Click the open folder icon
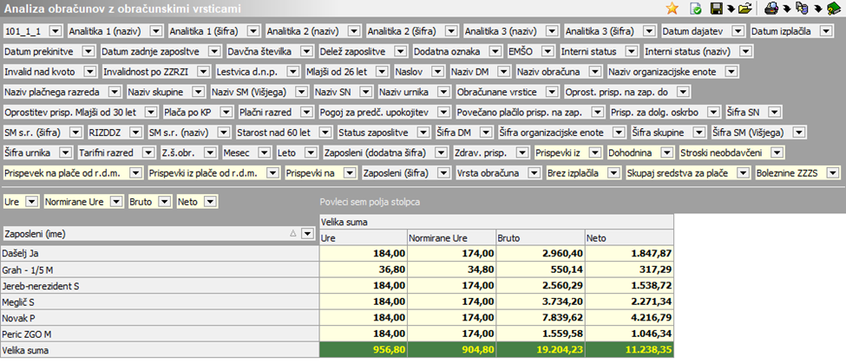This screenshot has width=846, height=363. (x=744, y=9)
